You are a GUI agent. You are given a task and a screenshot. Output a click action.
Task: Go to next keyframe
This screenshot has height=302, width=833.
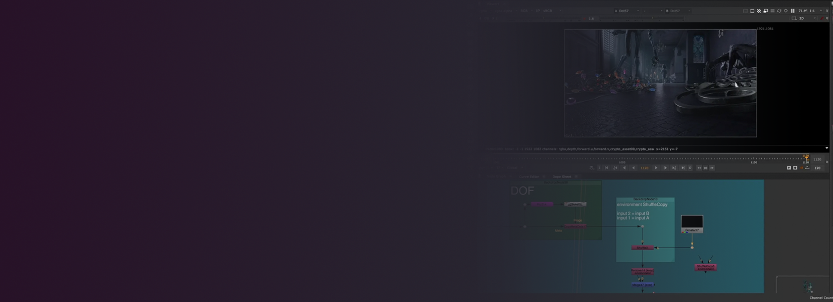674,168
